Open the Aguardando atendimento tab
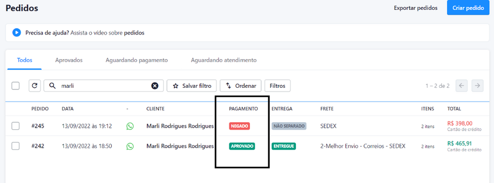494x183 pixels. pyautogui.click(x=224, y=60)
